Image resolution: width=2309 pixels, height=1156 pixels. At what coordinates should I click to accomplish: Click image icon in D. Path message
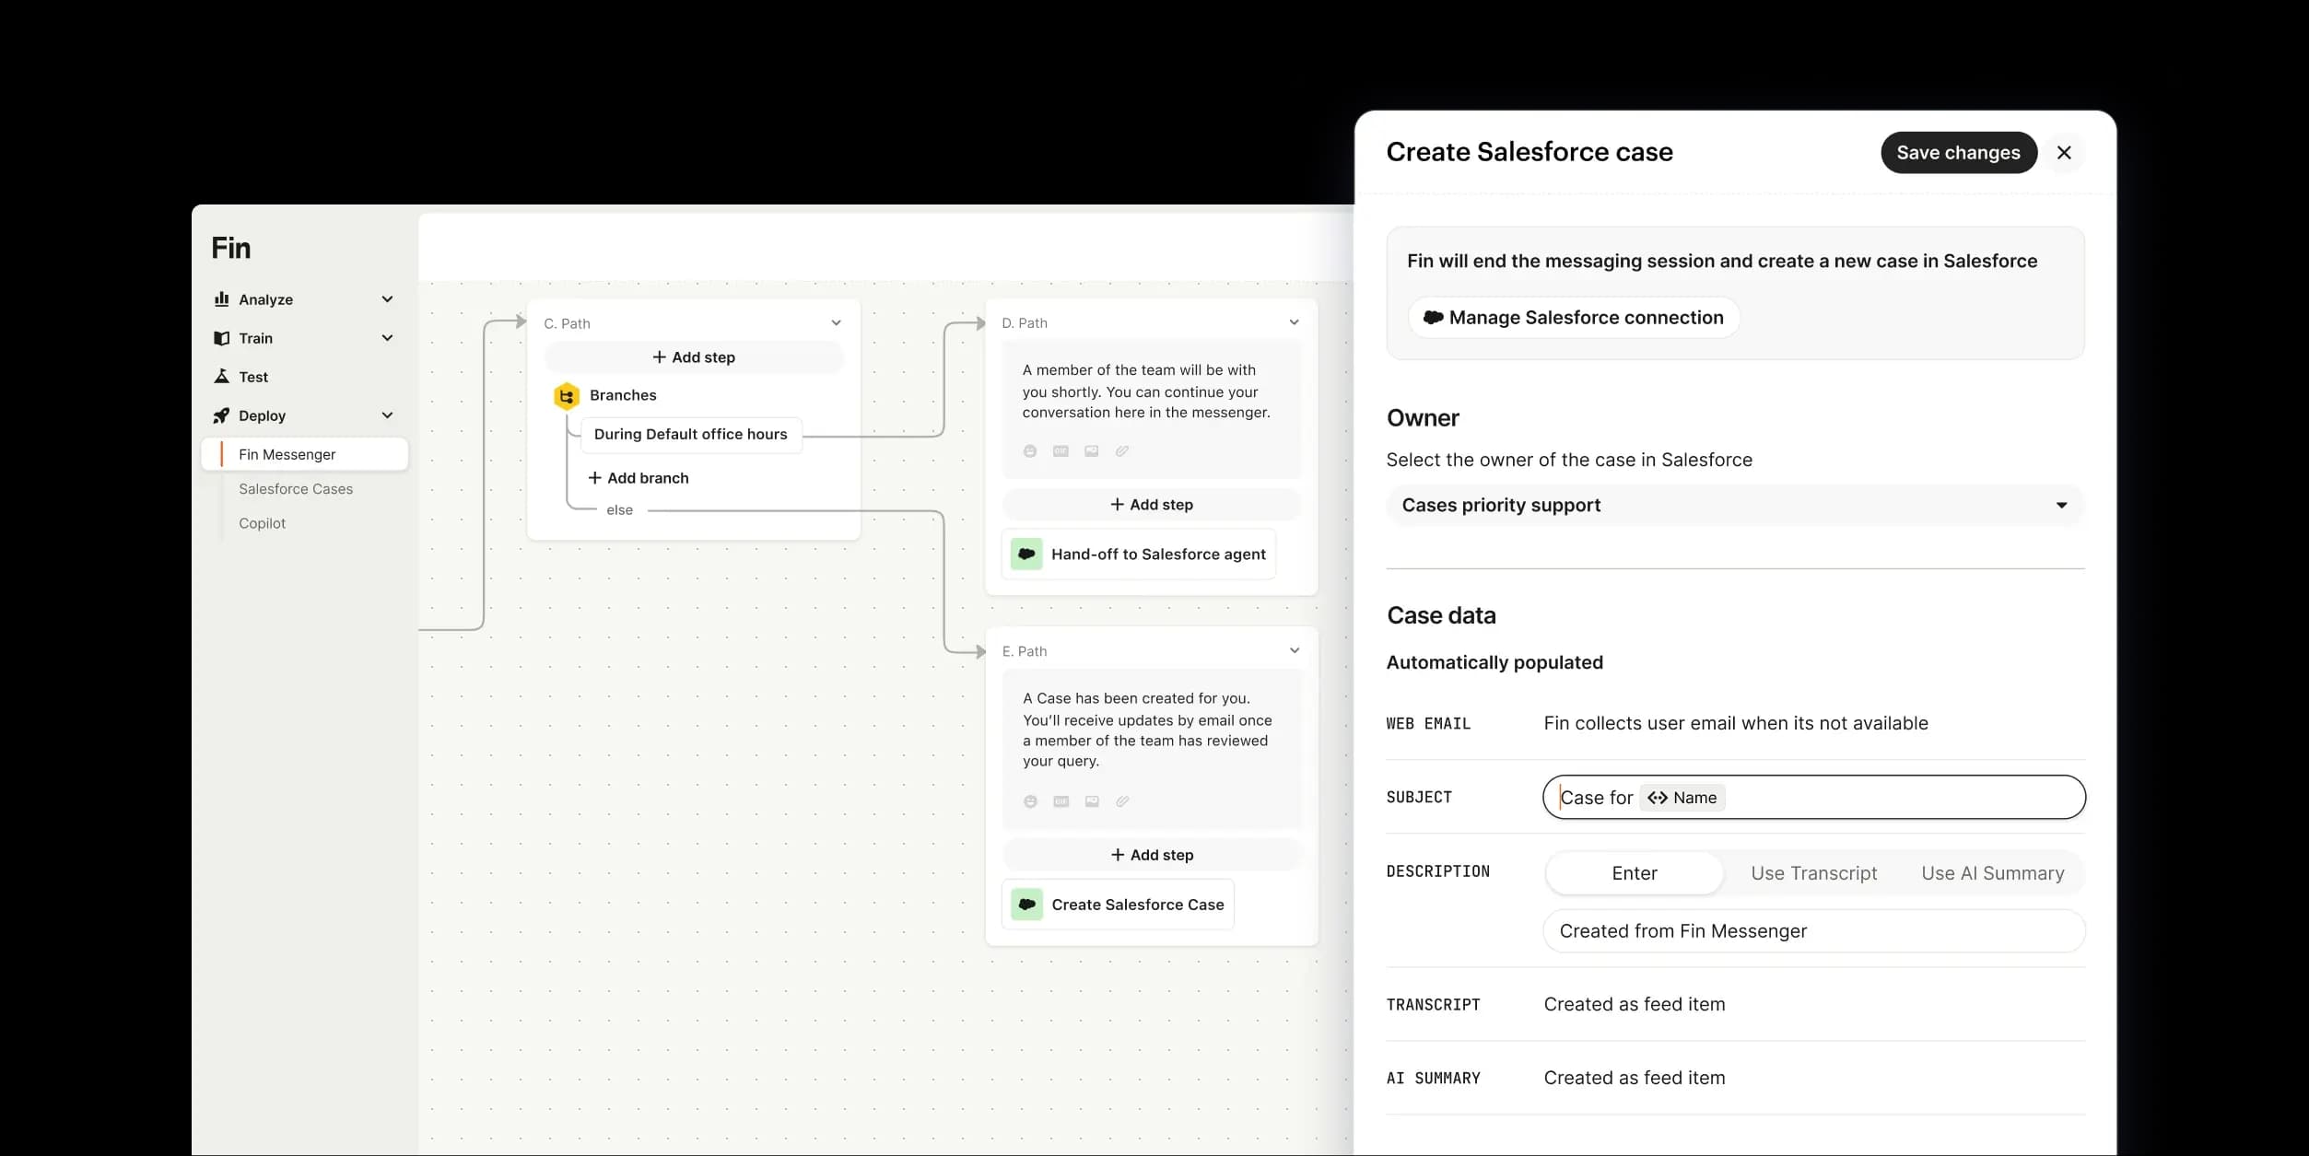point(1092,451)
